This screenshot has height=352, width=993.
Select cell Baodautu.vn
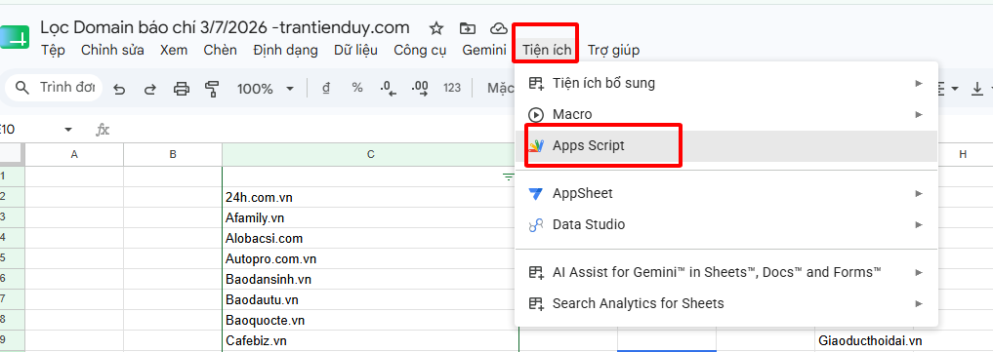(370, 299)
